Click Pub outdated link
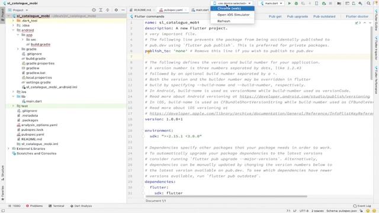Screen dimensions: 379x213 (x=324, y=17)
